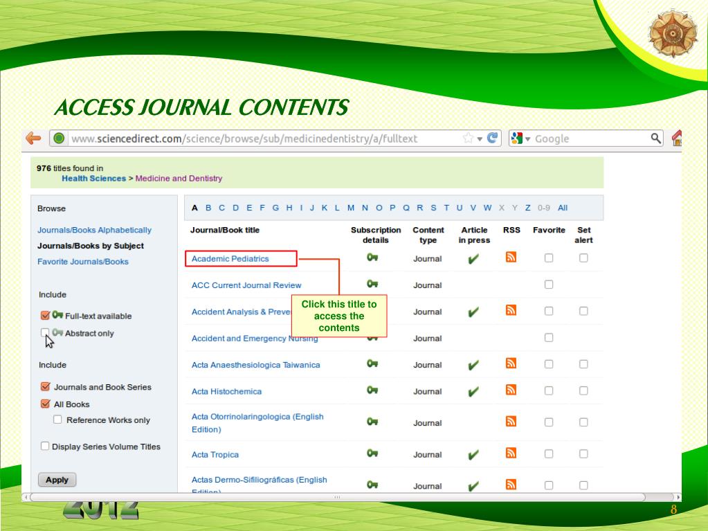Open Favorite Journals/Books link
The image size is (708, 531).
[x=82, y=262]
